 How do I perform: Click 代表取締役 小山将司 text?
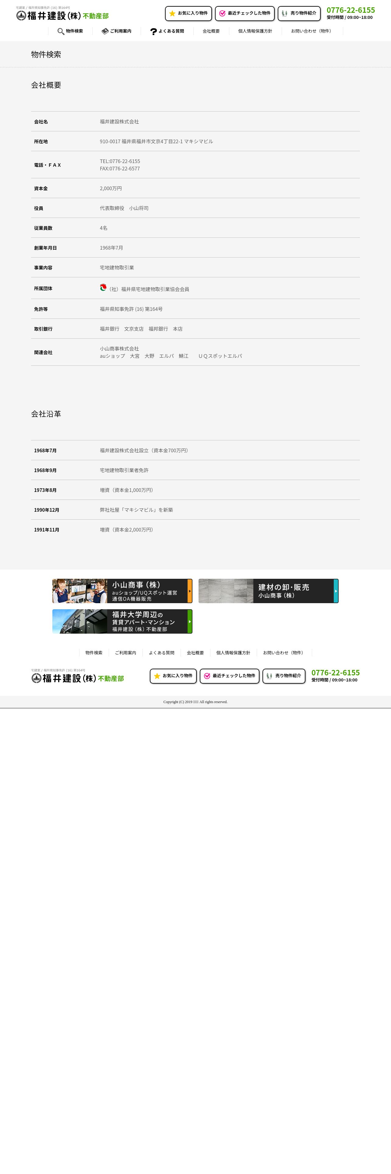pyautogui.click(x=124, y=208)
